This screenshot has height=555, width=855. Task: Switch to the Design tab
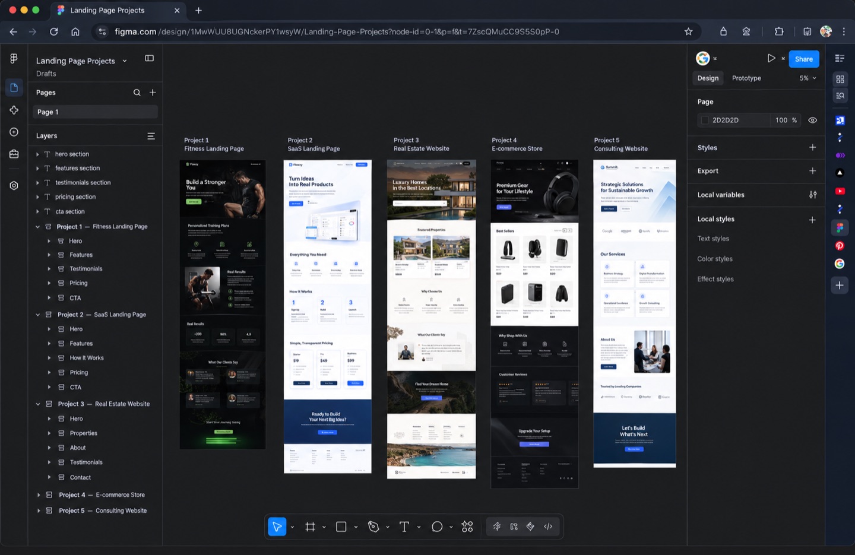click(708, 78)
